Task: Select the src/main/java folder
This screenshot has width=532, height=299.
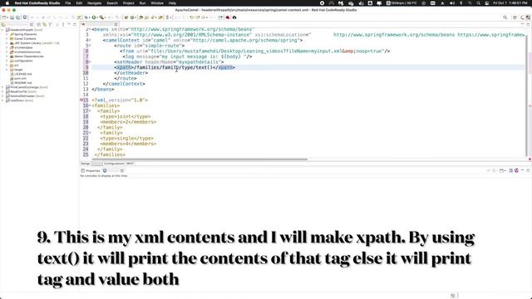Action: [x=23, y=47]
